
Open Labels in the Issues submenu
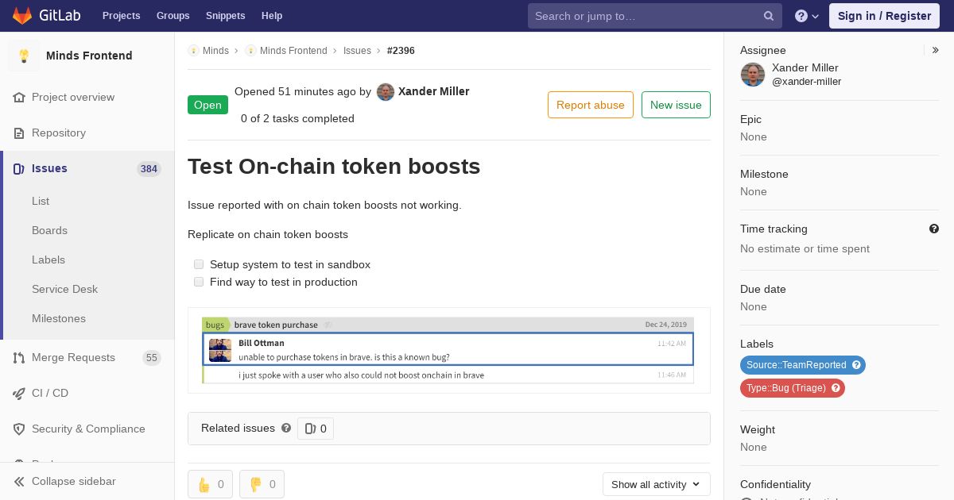pyautogui.click(x=48, y=260)
